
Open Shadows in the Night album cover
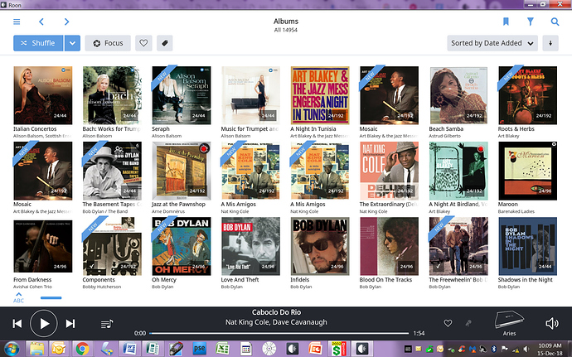[x=528, y=246]
